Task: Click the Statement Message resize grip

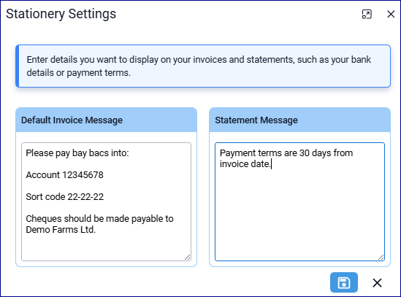Action: (x=381, y=258)
